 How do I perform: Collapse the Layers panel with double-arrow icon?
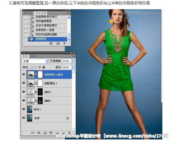pos(71,53)
